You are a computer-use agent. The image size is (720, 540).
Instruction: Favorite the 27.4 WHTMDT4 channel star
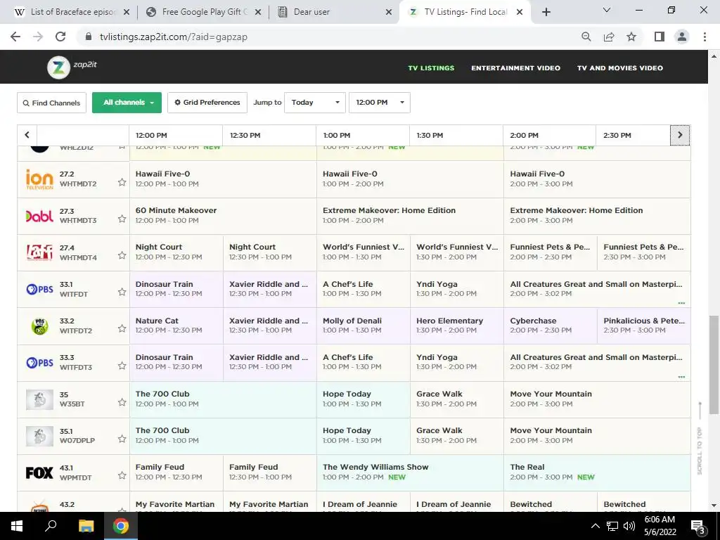click(x=122, y=255)
